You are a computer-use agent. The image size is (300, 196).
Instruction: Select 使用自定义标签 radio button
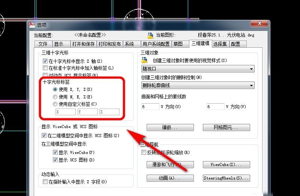pyautogui.click(x=55, y=104)
